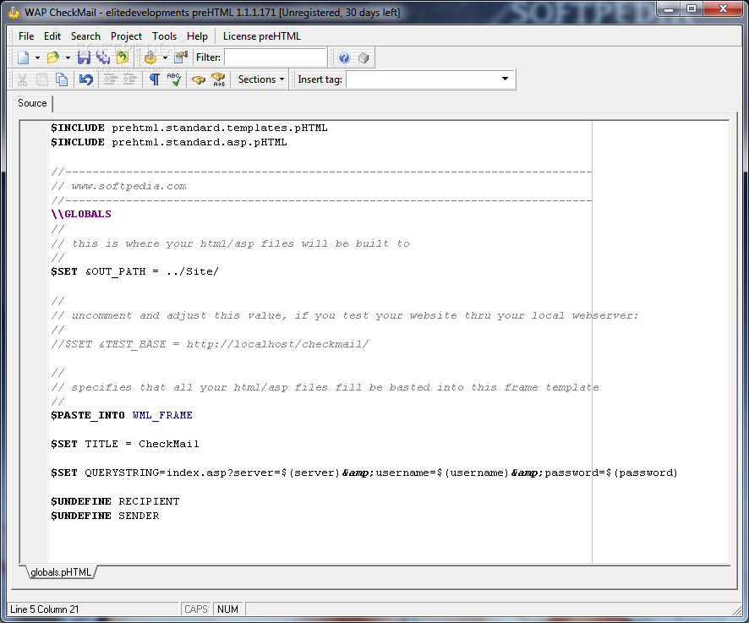
Task: Open the Project menu
Action: (x=126, y=36)
